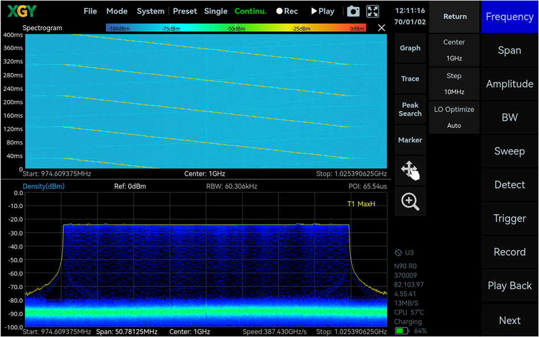Edit the Center 1GHz frequency setting
Screen dimensions: 539x337
click(454, 50)
